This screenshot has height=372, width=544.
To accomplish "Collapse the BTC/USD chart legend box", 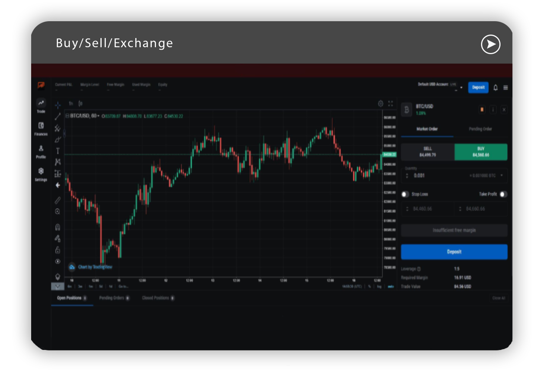I will click(68, 116).
